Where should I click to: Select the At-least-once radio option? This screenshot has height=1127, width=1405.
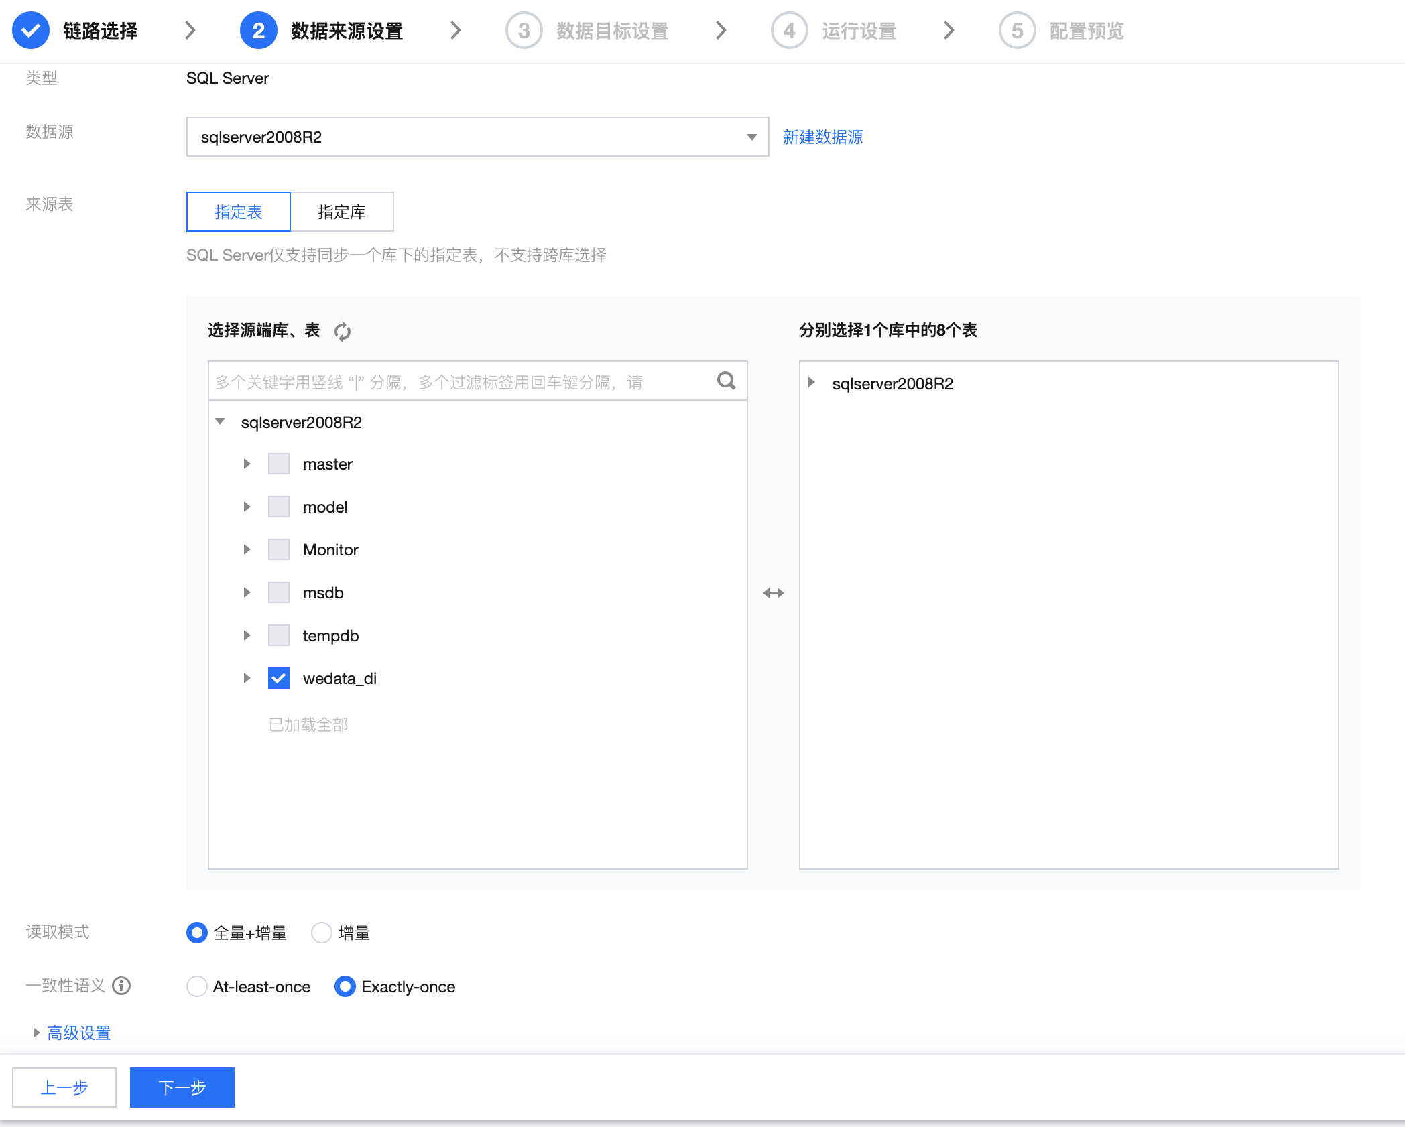[197, 986]
